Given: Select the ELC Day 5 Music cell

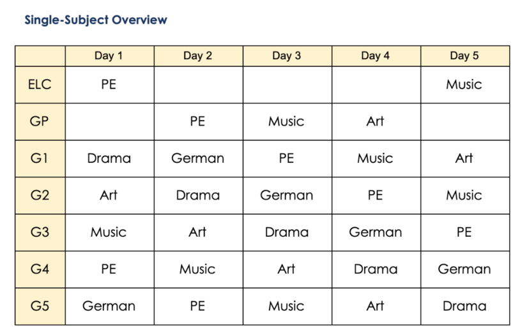Looking at the screenshot, I should [465, 84].
